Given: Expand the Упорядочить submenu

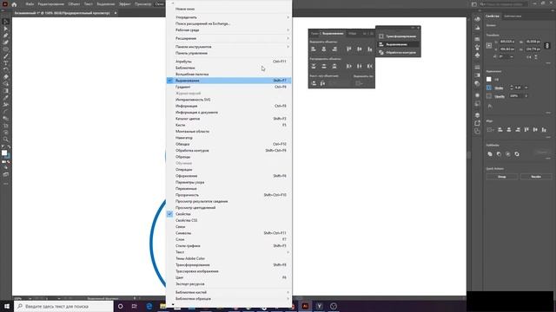Looking at the screenshot, I should click(228, 17).
